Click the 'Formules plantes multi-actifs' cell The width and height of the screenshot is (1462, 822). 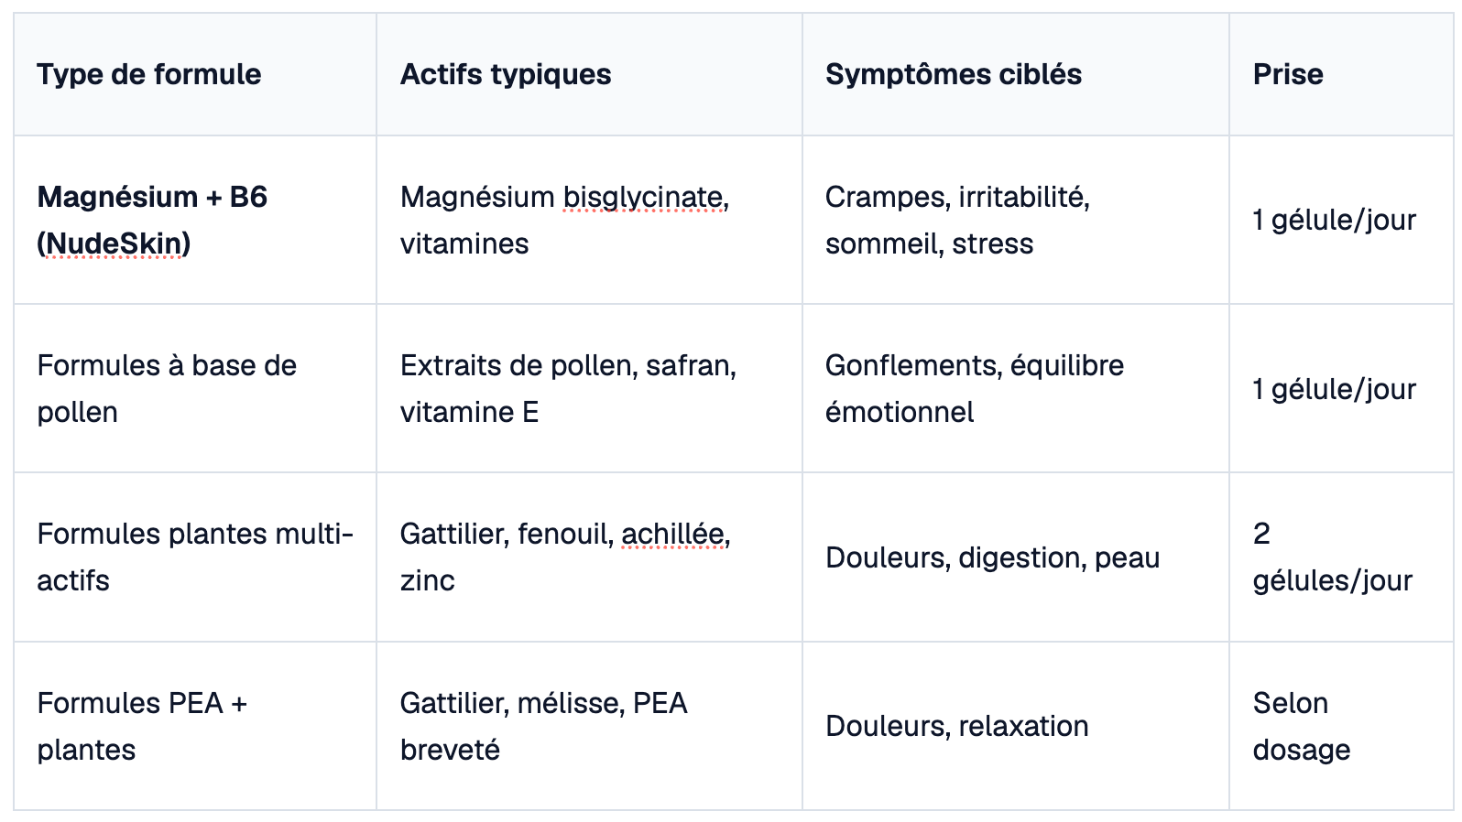pos(195,557)
